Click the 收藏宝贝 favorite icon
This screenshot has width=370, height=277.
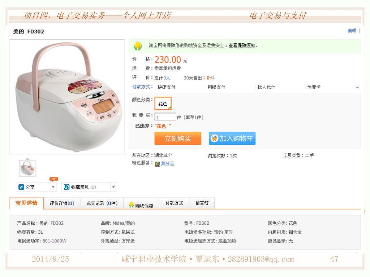(x=66, y=187)
